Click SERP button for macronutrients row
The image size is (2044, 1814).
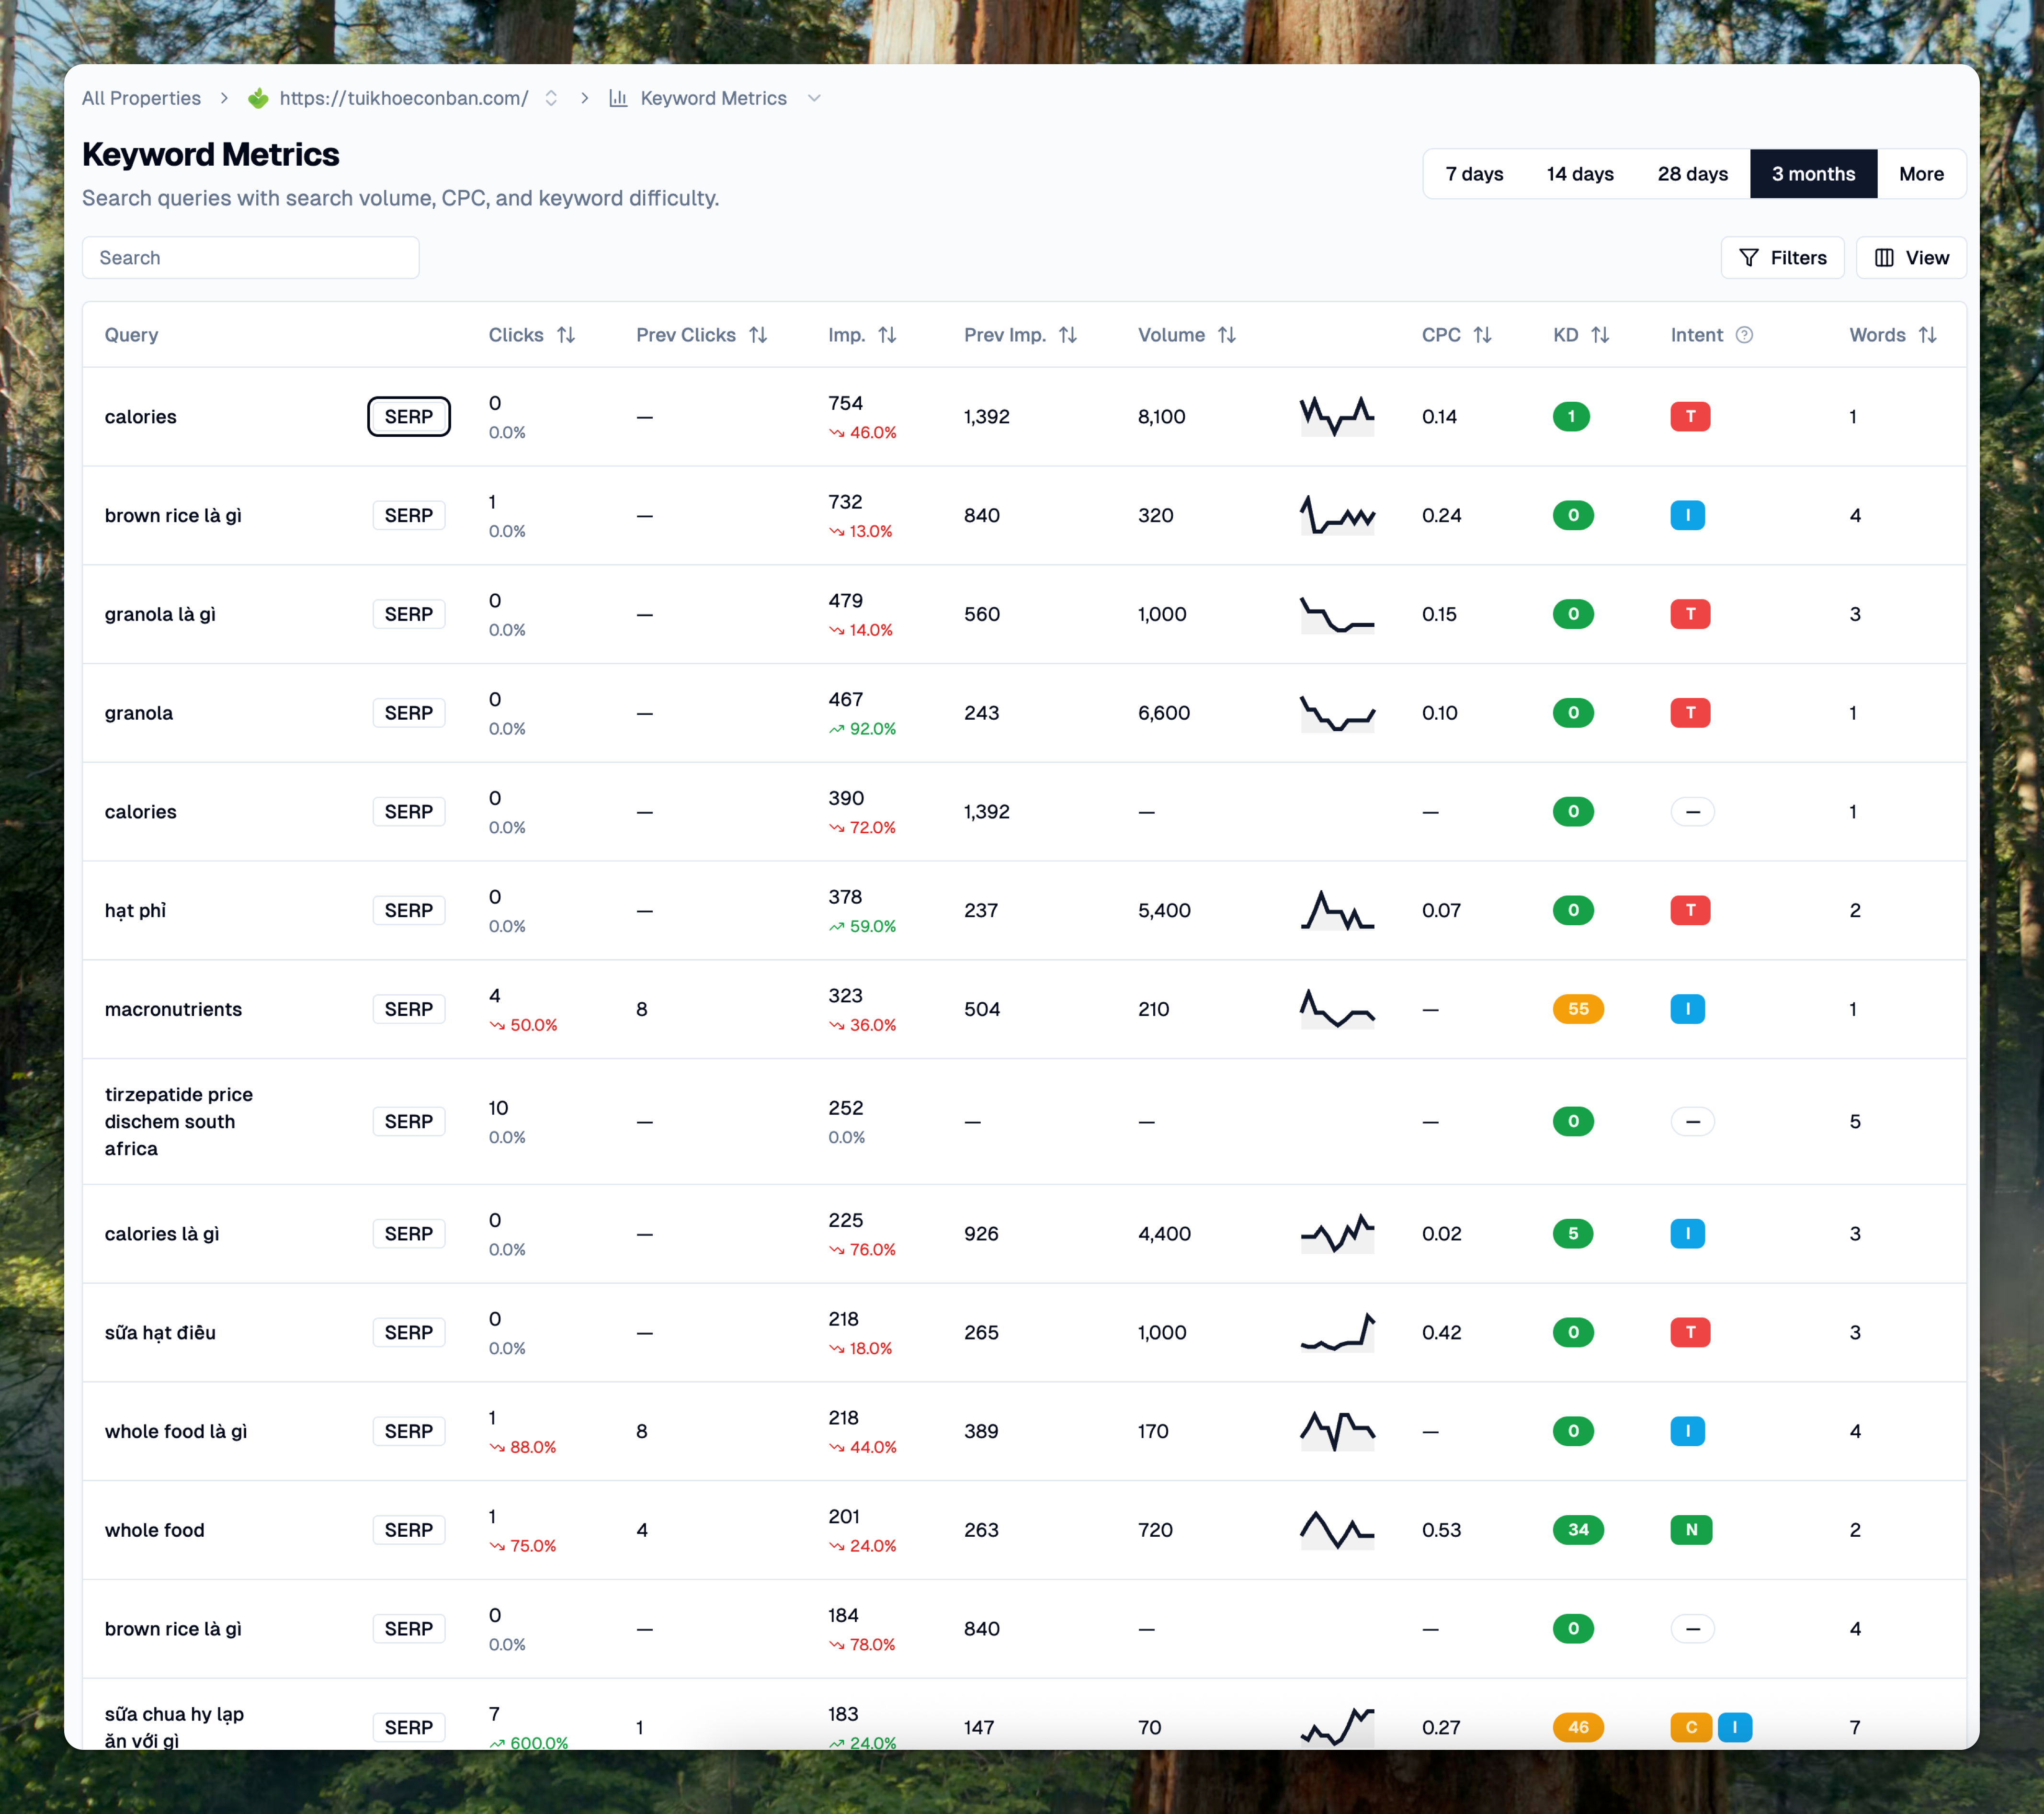(408, 1009)
